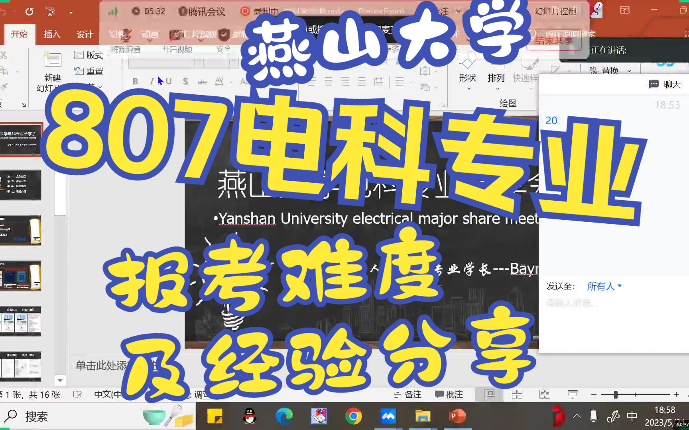Select slide 1 thumbnail

20,140
